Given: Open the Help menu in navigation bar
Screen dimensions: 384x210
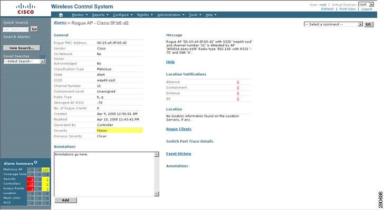Looking at the screenshot, I should click(x=211, y=15).
